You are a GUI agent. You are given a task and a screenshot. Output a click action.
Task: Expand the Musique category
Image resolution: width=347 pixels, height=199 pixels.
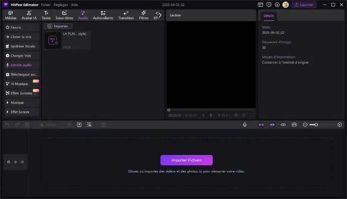22,103
